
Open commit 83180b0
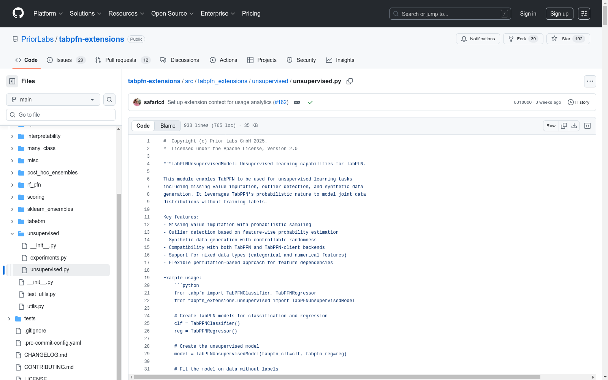(522, 102)
